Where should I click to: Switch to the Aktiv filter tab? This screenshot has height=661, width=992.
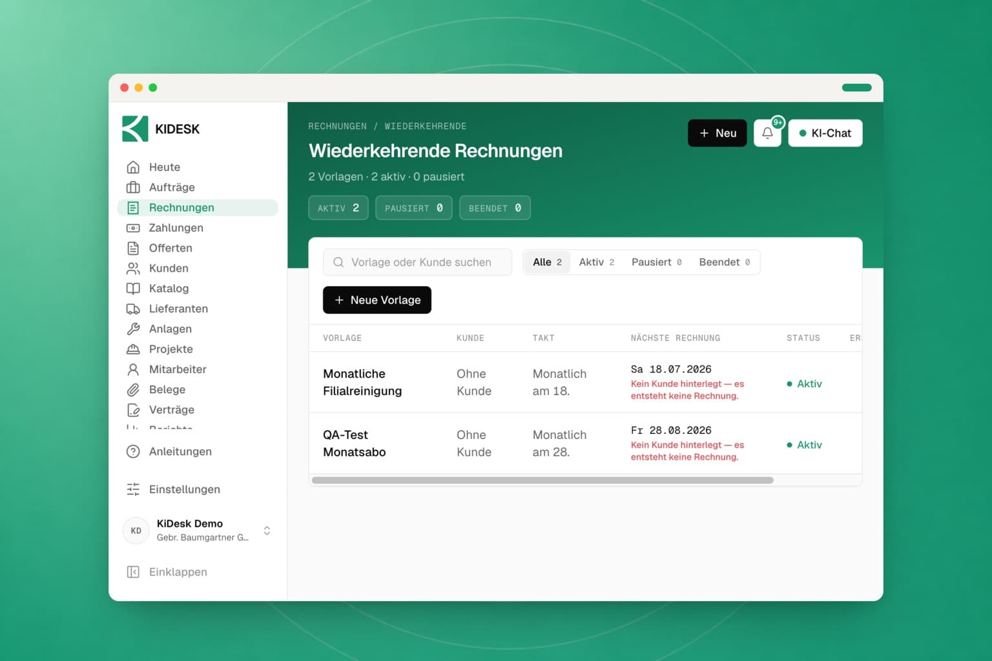click(x=596, y=262)
